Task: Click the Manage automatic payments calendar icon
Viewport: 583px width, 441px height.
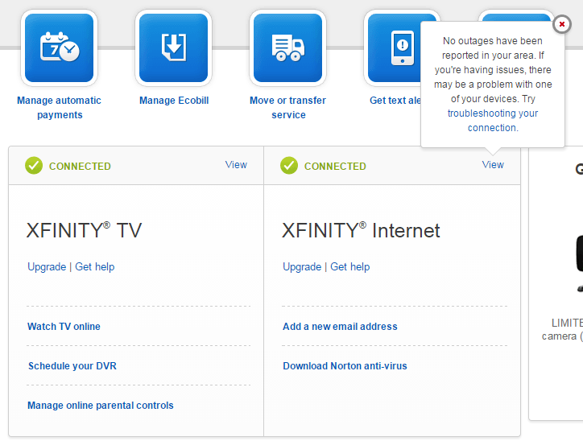Action: tap(59, 48)
